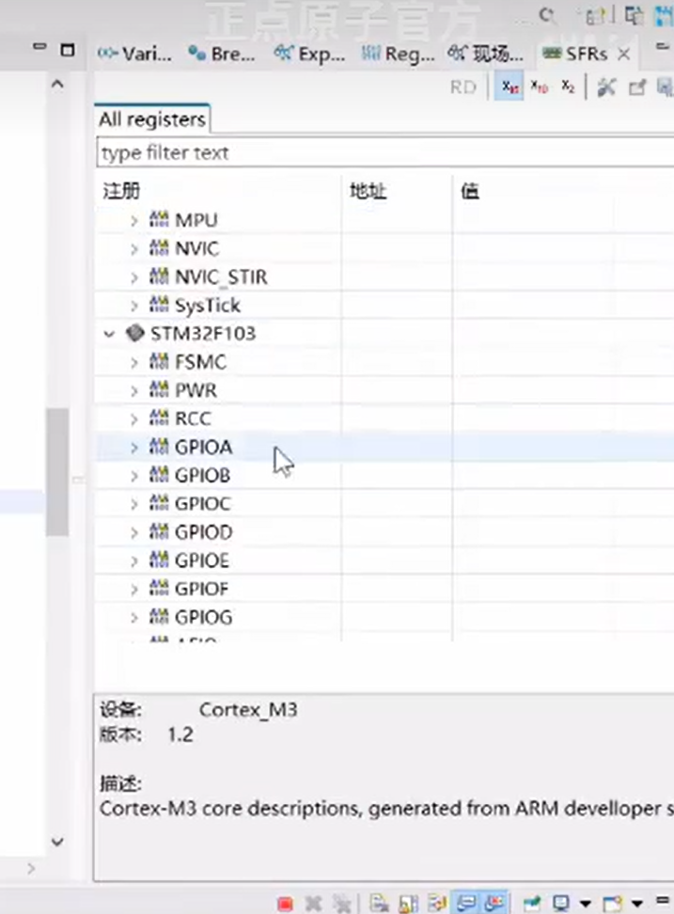Select the GPIOG row
This screenshot has width=674, height=914.
[384, 617]
